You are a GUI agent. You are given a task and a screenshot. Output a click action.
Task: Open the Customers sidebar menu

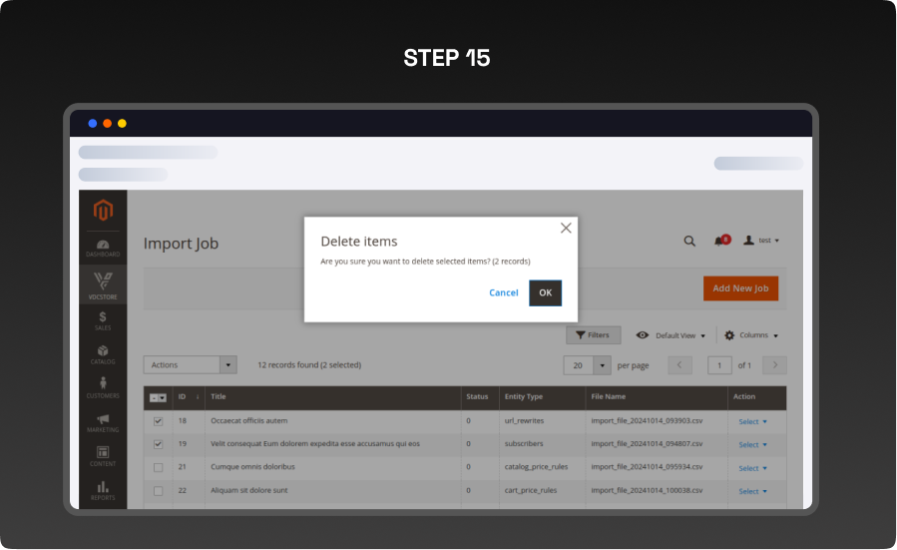pyautogui.click(x=103, y=388)
